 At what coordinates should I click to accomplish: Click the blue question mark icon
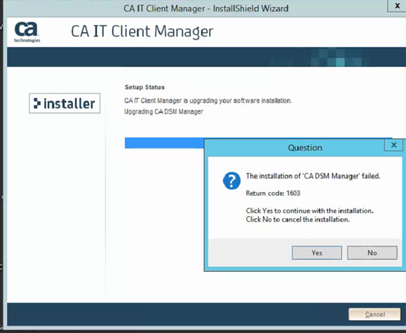232,181
